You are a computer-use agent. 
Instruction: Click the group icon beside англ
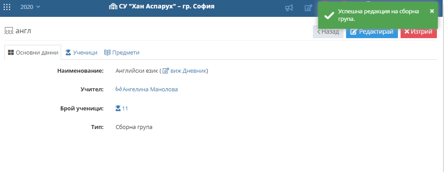9,31
